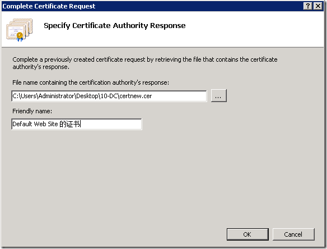327x249 pixels.
Task: Select the 'Friendly name:' label
Action: pyautogui.click(x=32, y=111)
